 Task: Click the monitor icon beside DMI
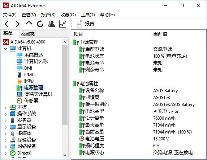20,68
